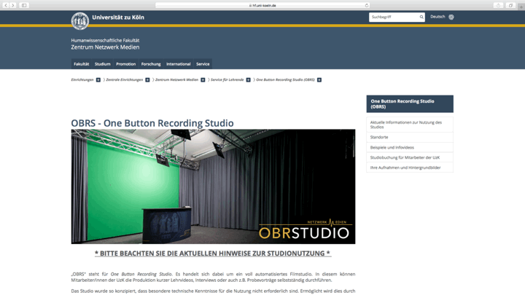Open the Forschung menu

pos(151,64)
